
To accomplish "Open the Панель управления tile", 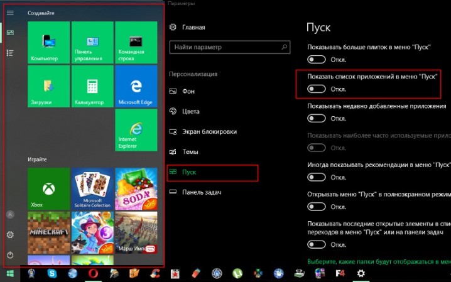I will (x=92, y=42).
